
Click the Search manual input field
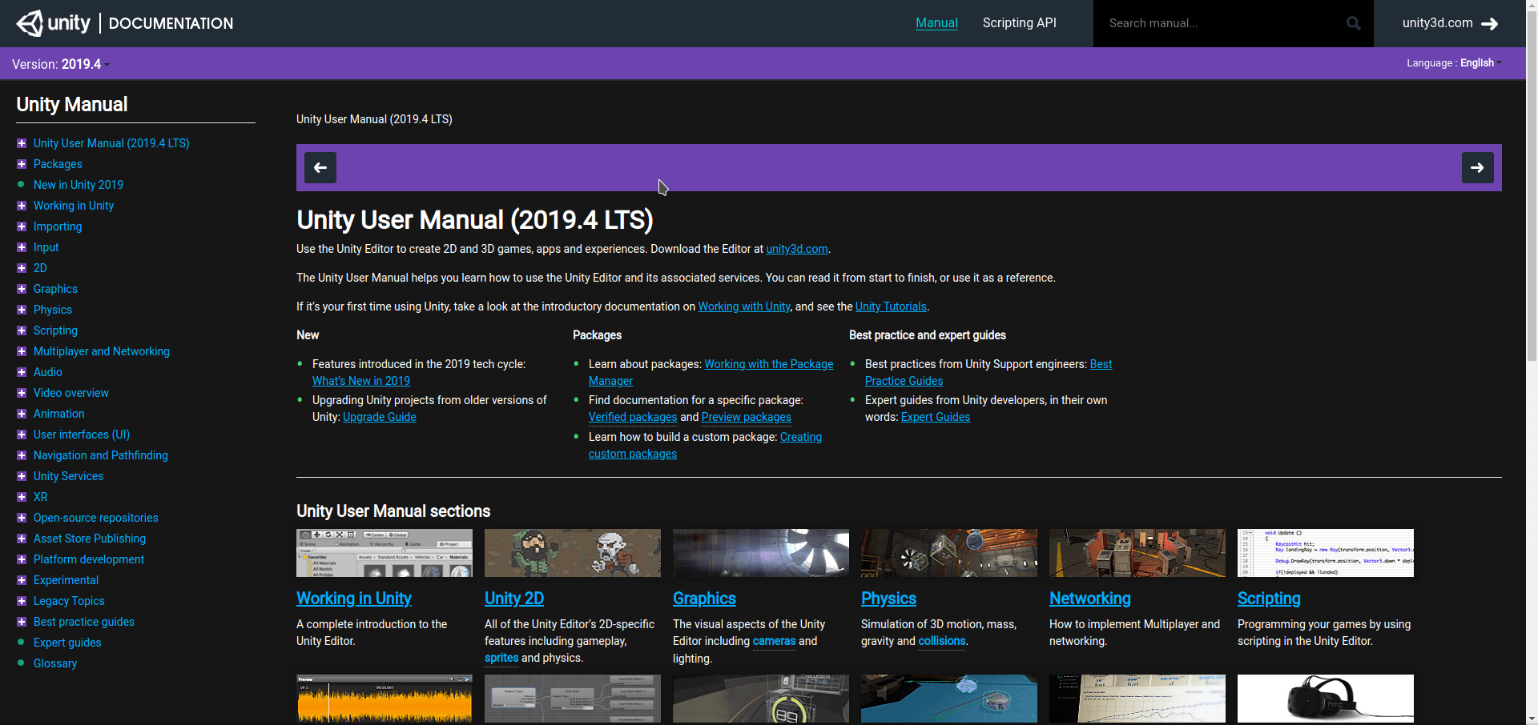coord(1210,23)
